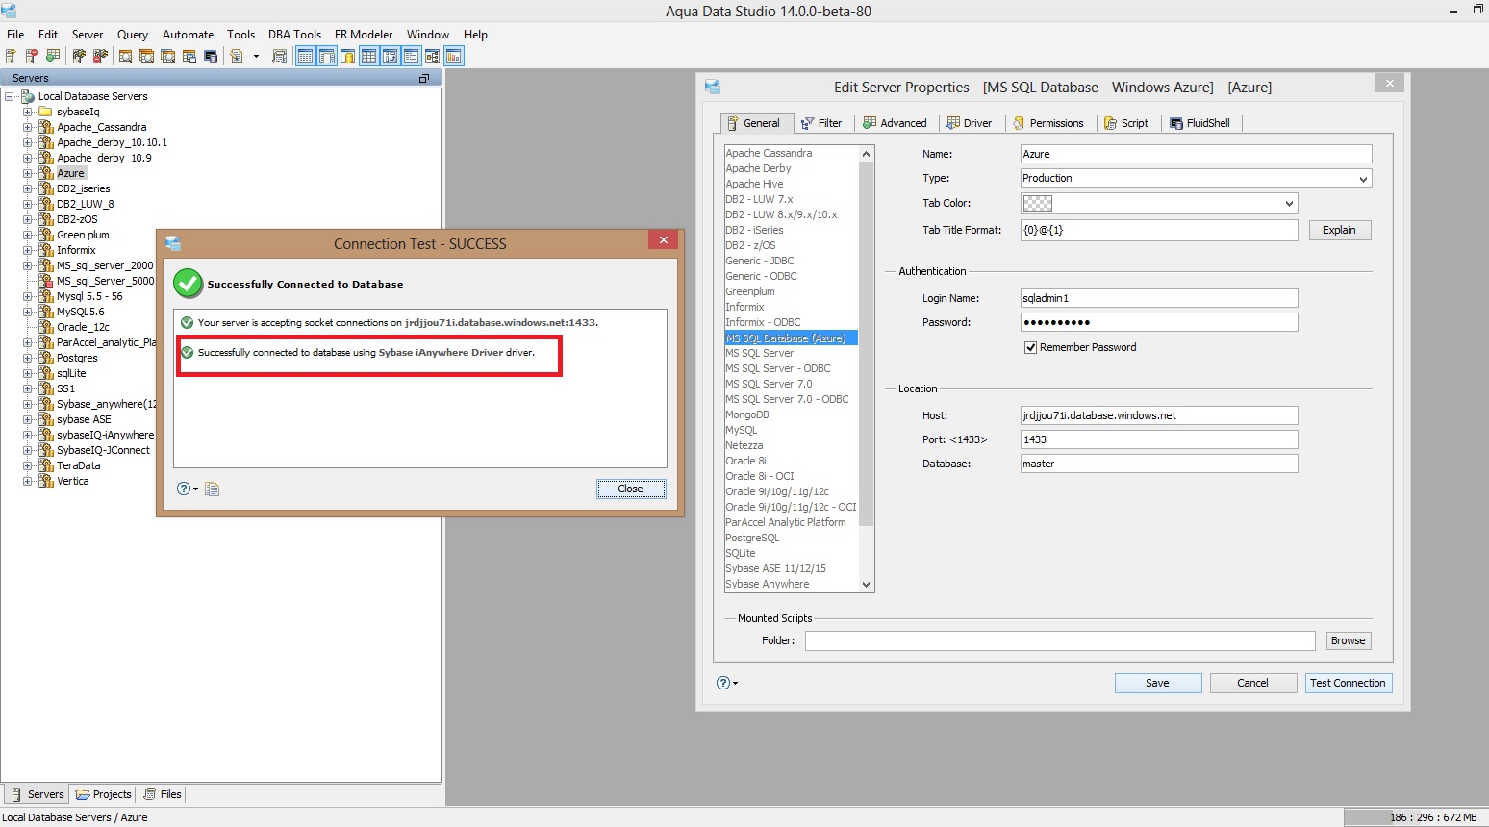
Task: Click the Host input field
Action: [1159, 415]
